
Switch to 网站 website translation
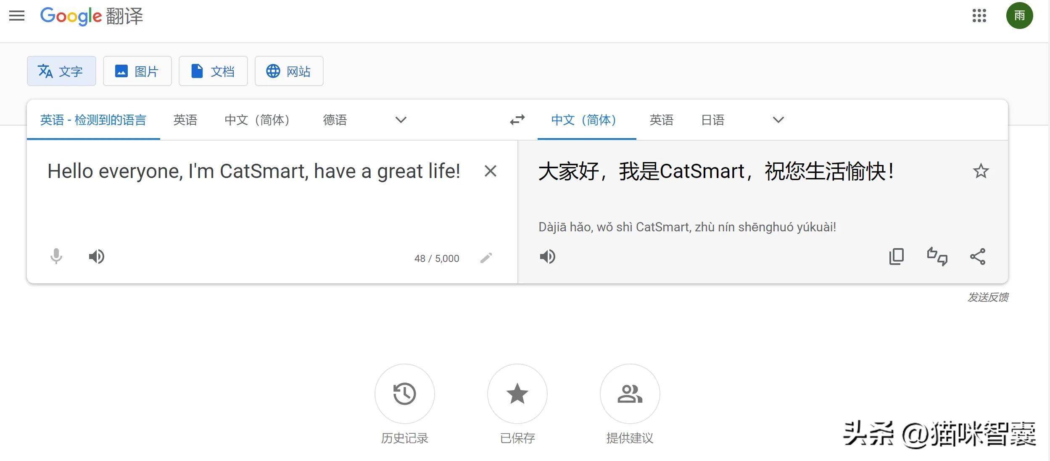click(x=289, y=71)
